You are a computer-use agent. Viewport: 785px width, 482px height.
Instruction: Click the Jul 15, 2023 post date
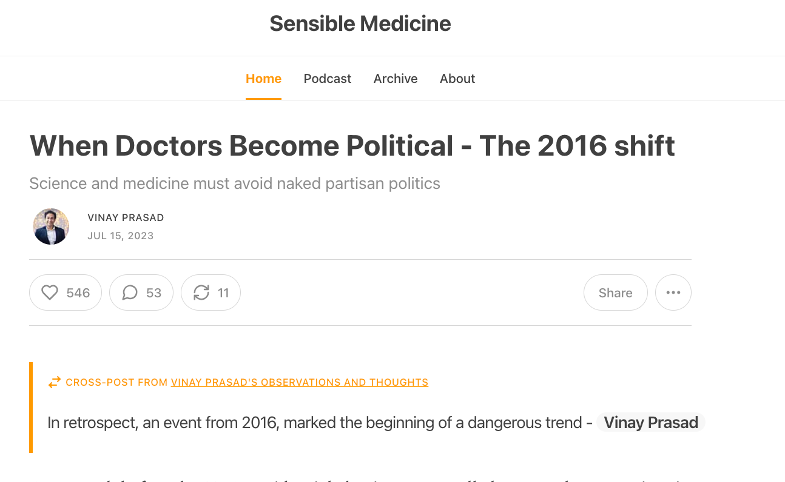(121, 236)
